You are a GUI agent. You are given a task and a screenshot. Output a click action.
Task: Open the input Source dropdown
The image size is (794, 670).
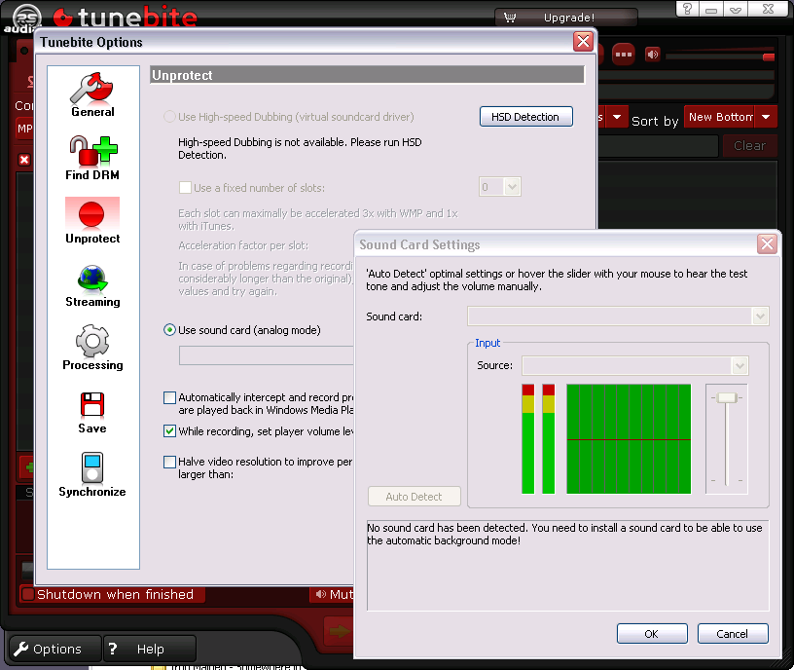pyautogui.click(x=740, y=365)
